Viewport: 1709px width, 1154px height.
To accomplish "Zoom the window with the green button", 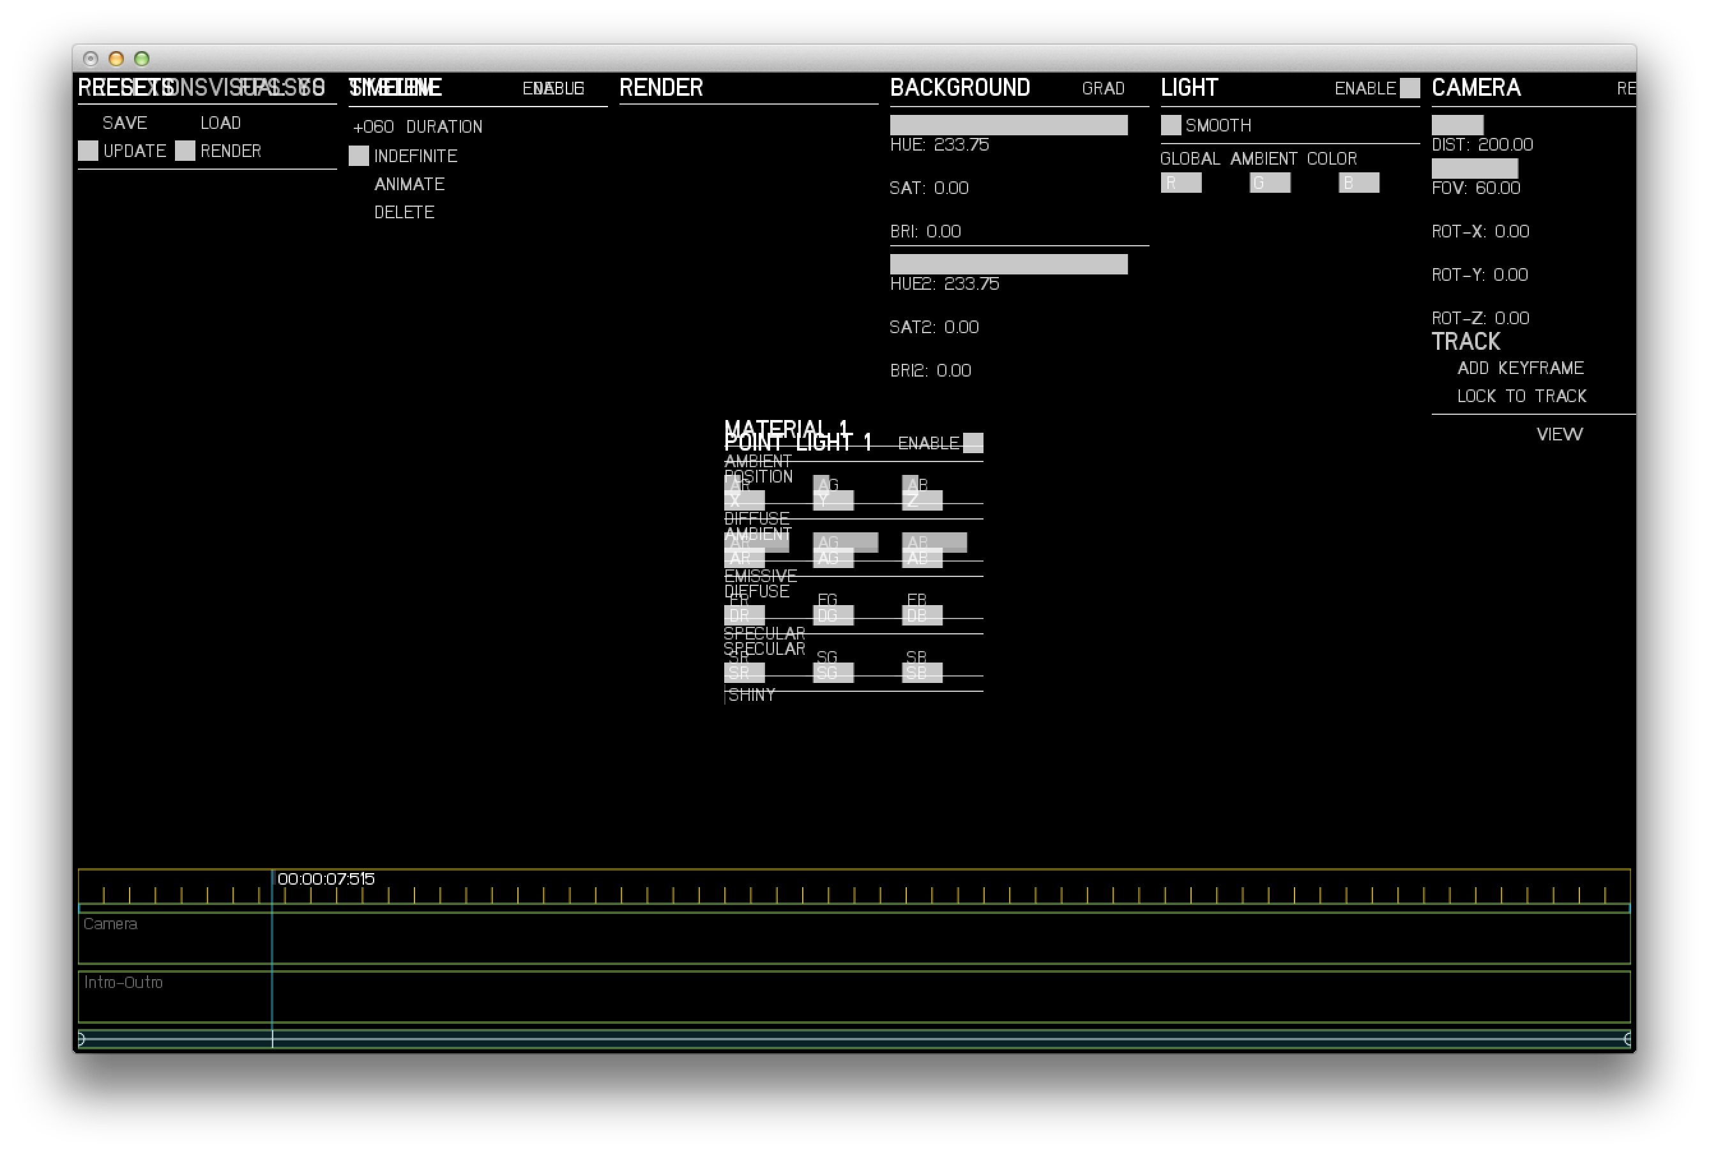I will point(142,58).
